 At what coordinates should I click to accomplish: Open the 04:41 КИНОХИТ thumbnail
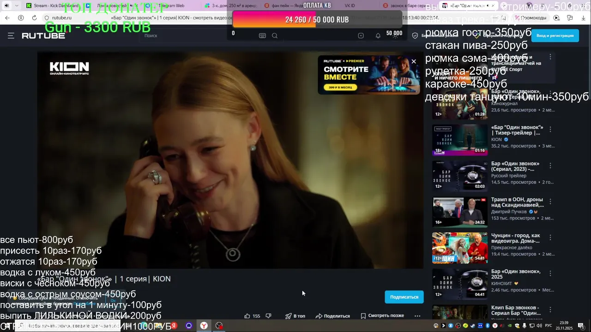pos(460,284)
